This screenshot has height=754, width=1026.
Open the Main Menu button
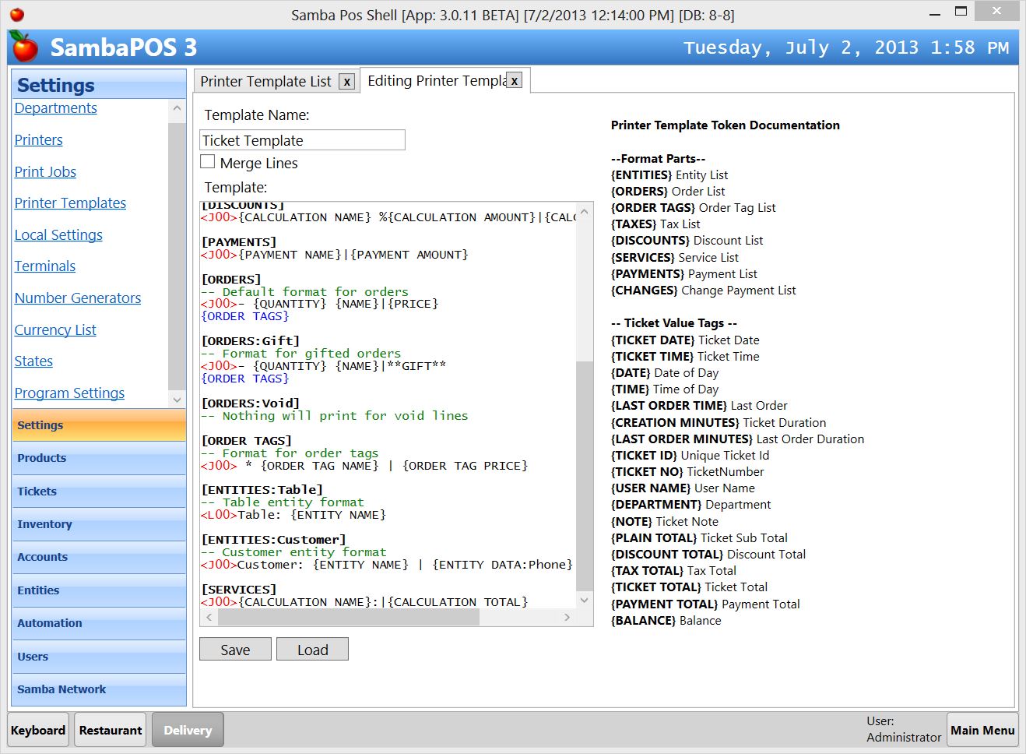point(982,730)
